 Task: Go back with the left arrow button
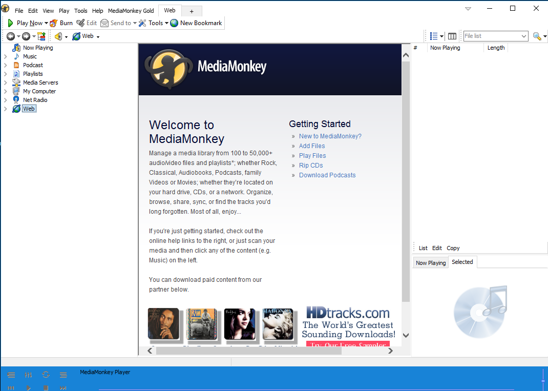(11, 36)
